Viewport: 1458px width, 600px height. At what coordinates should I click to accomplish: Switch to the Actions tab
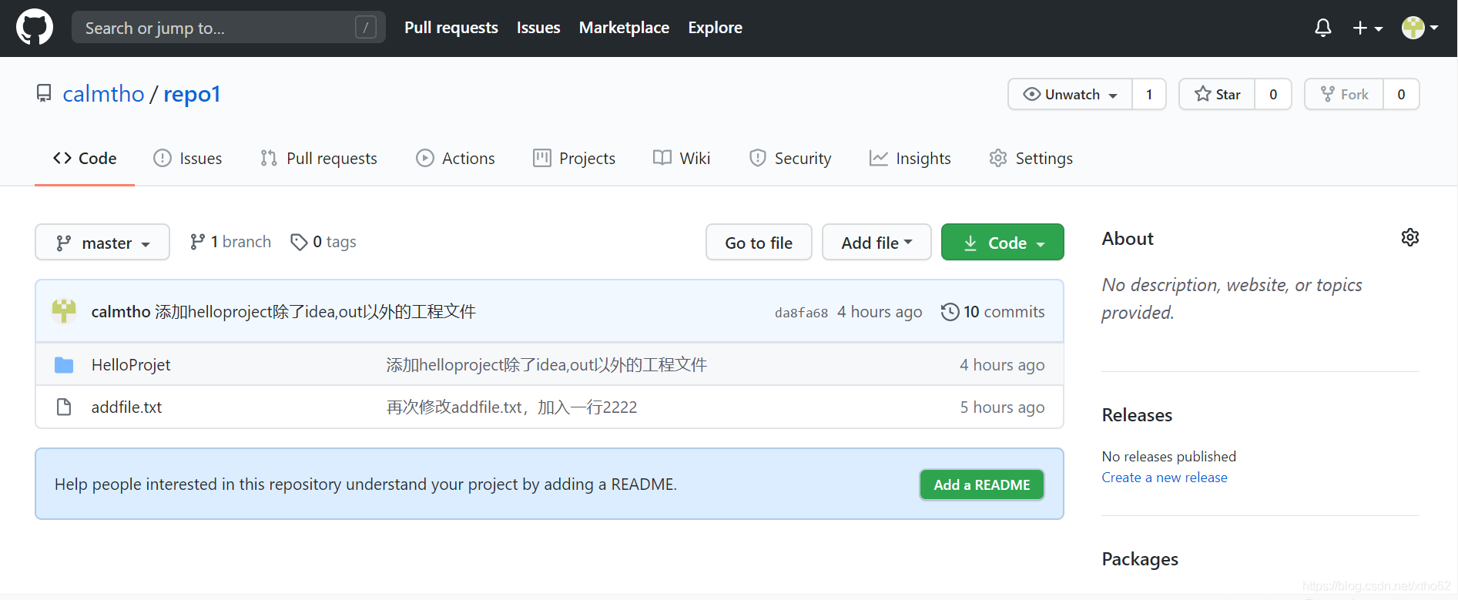[455, 159]
